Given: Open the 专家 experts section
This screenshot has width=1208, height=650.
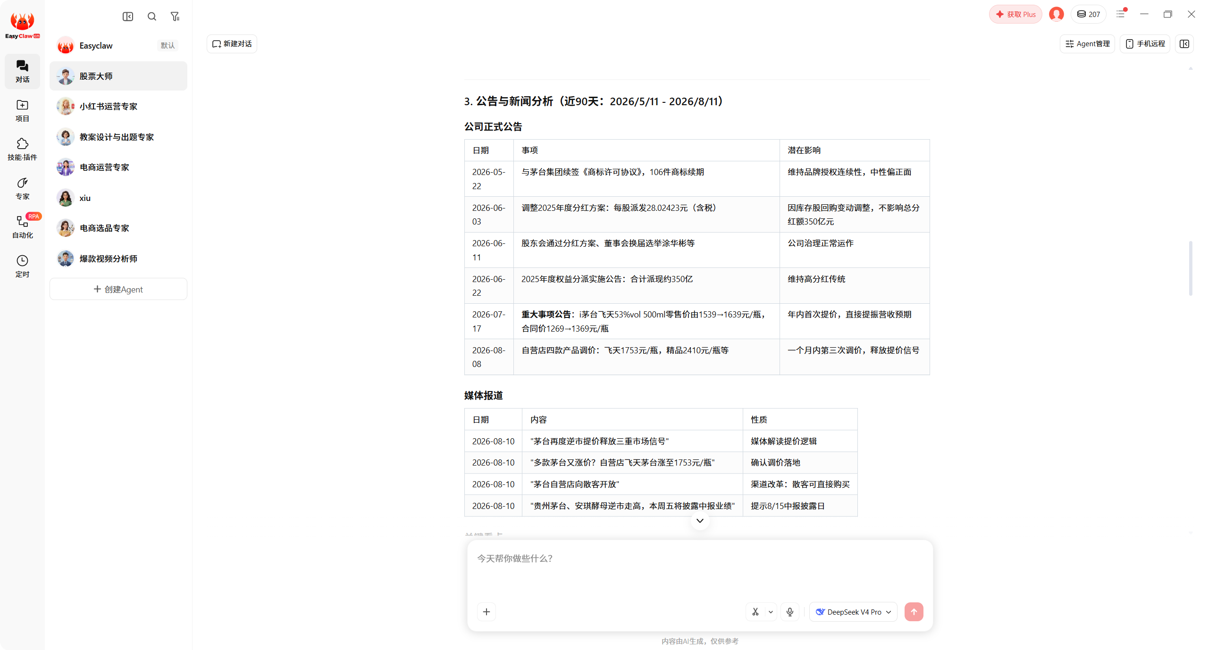Looking at the screenshot, I should click(22, 188).
